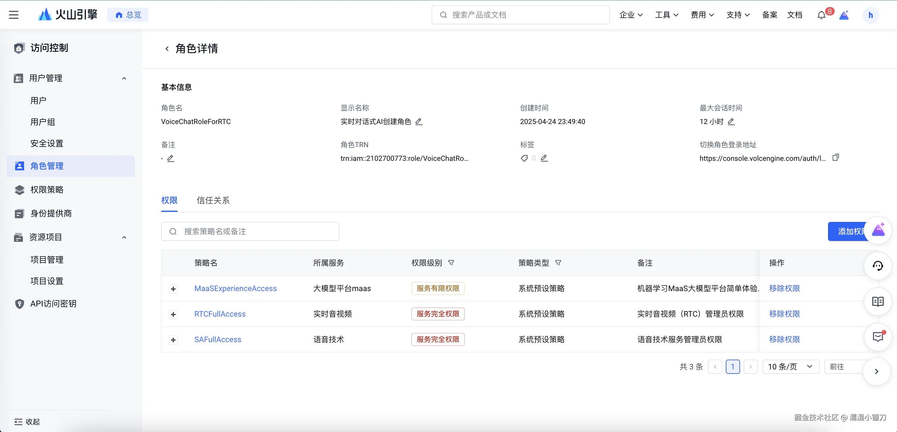Click the RTCFullAccess policy link

(220, 314)
